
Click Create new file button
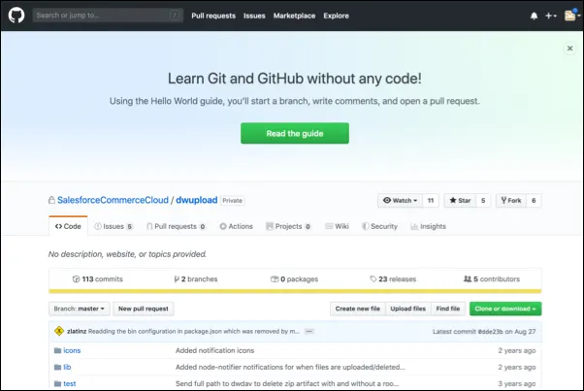[x=358, y=309]
